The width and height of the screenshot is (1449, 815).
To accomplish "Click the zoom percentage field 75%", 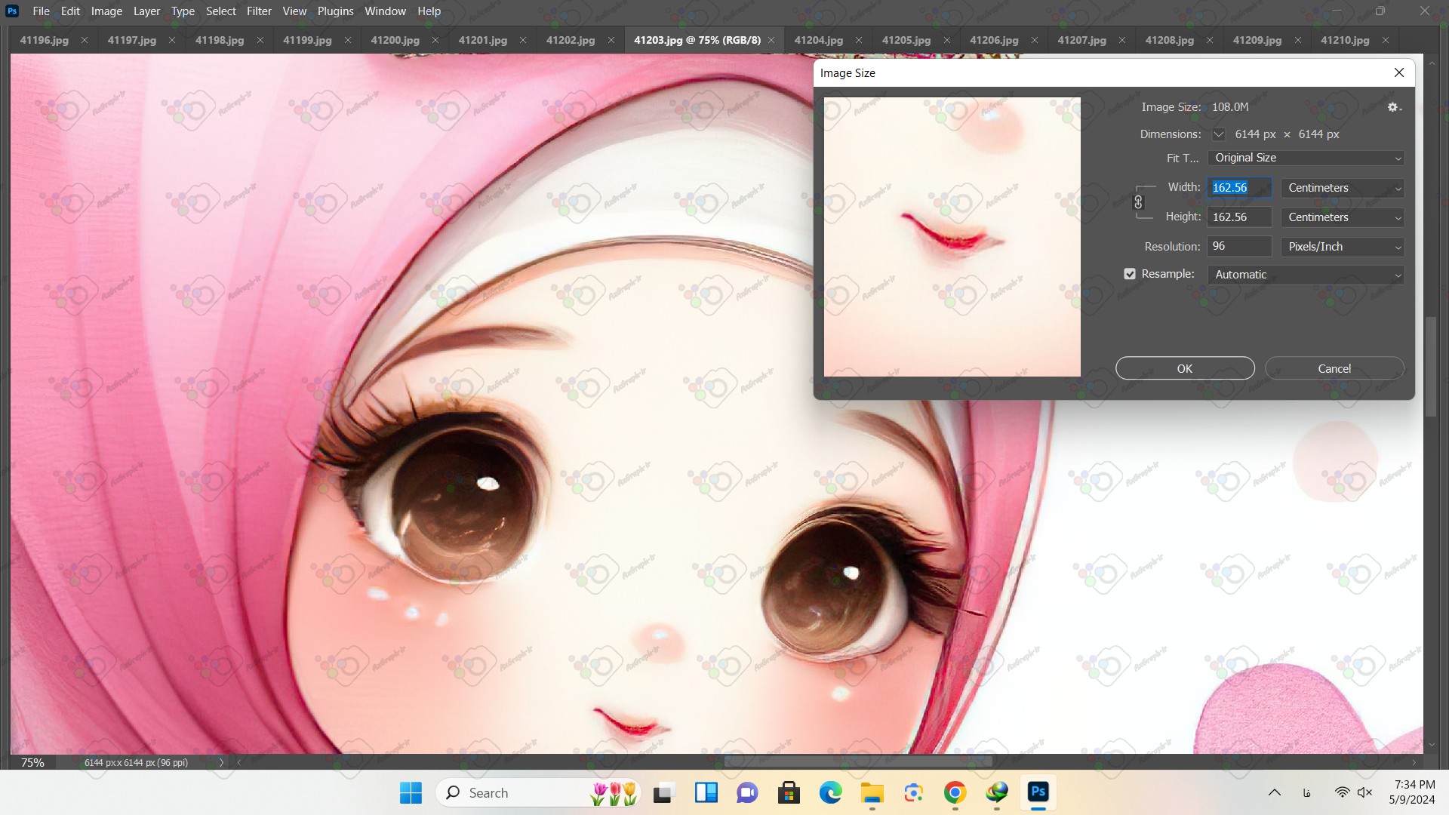I will pyautogui.click(x=32, y=762).
